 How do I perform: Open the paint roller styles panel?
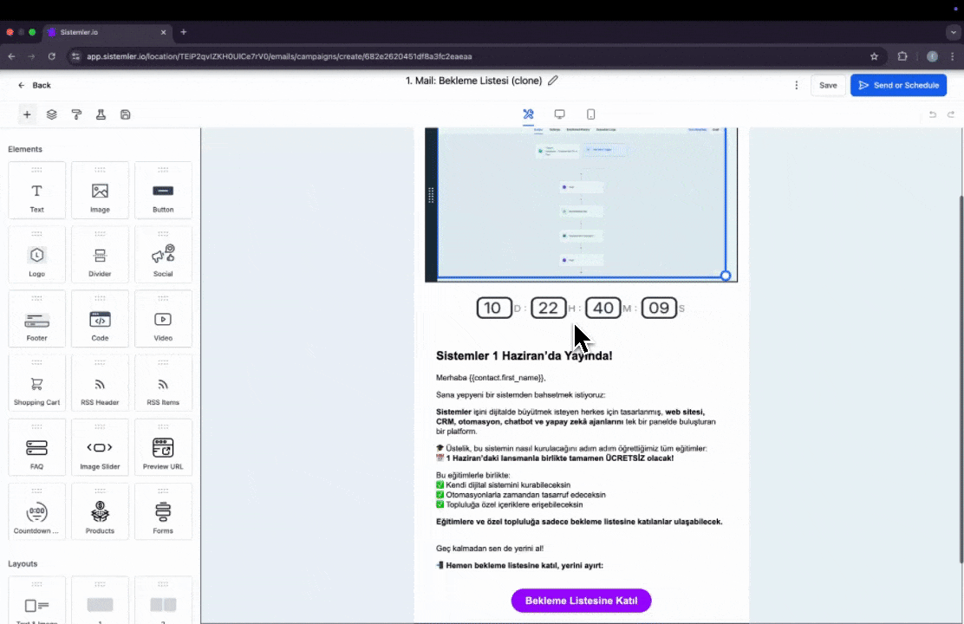coord(76,114)
